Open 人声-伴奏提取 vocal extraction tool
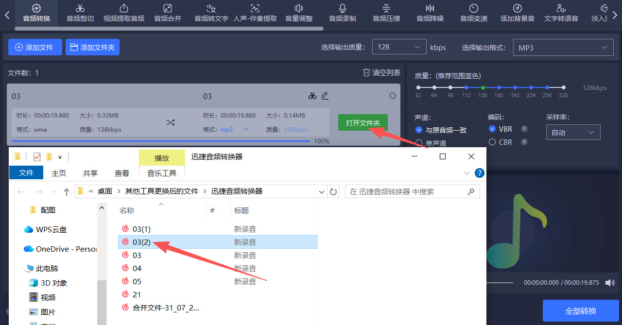 tap(255, 13)
